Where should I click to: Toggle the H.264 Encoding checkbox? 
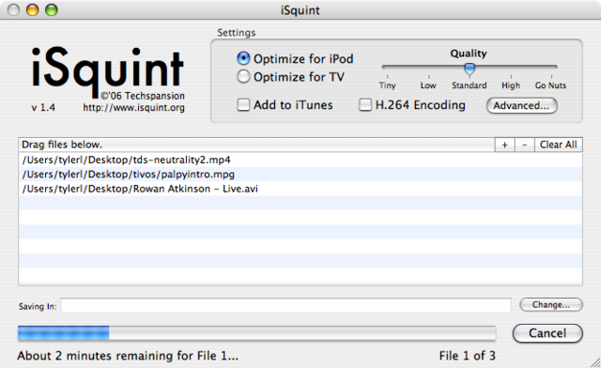(365, 104)
